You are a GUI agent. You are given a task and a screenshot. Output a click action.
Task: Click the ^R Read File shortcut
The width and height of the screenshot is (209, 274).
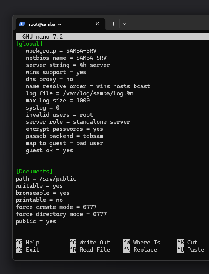point(90,250)
